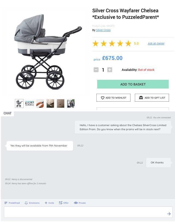Open Predefined replies list
175x222 pixels.
12,203
